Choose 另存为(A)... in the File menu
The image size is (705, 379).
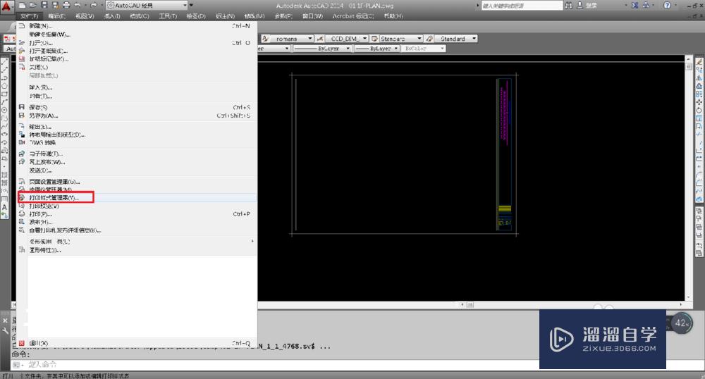[137, 116]
